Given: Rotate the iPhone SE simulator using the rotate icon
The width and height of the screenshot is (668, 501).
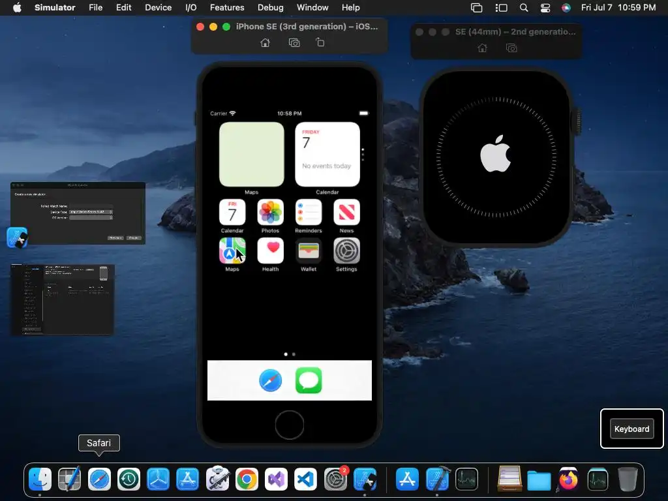Looking at the screenshot, I should (x=320, y=42).
